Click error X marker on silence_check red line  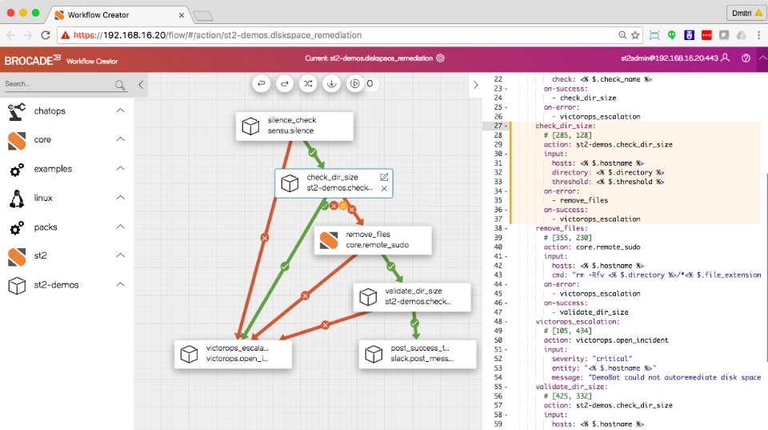click(265, 238)
